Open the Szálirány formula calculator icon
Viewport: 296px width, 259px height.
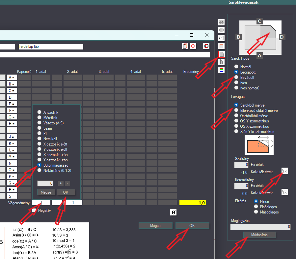284,171
